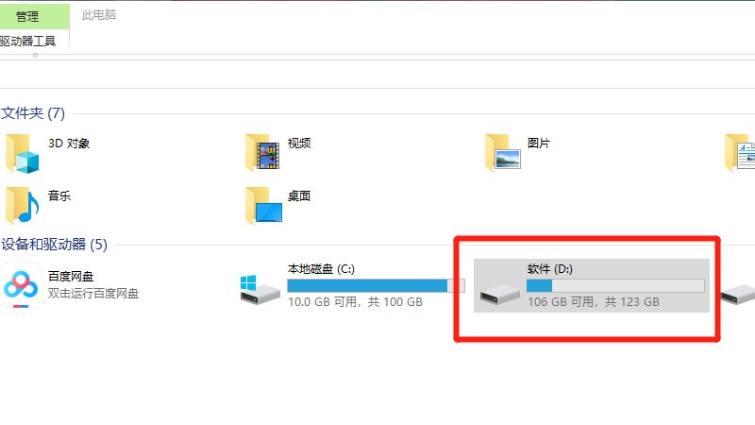
Task: Open the 驱动器工具 tab
Action: [x=28, y=41]
